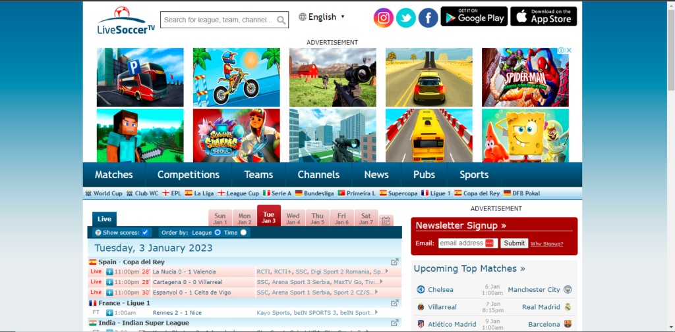This screenshot has width=675, height=332.
Task: Expand channel list for Rennes vs Nice
Action: pyautogui.click(x=376, y=312)
